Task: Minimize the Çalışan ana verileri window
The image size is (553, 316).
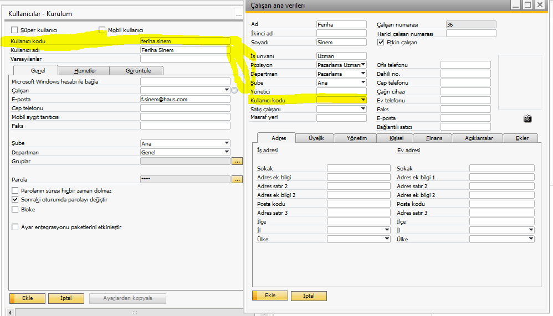Action: [x=515, y=5]
